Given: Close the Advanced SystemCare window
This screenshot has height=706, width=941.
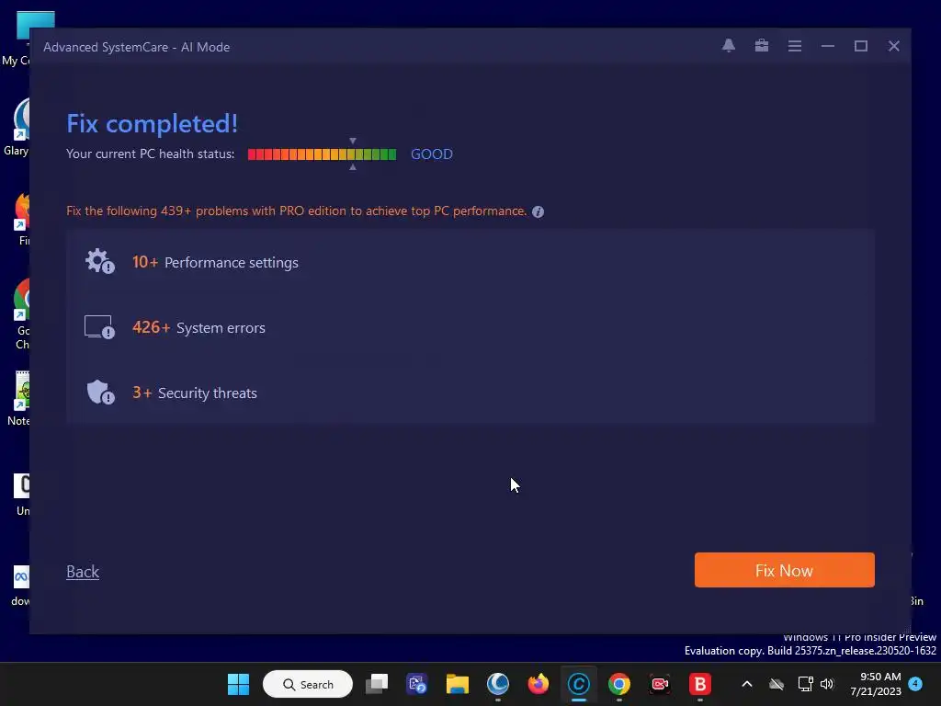Looking at the screenshot, I should pyautogui.click(x=893, y=46).
